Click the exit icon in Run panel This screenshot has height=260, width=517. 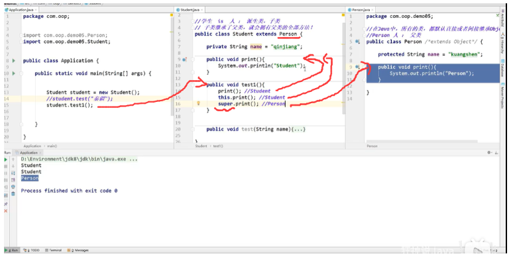coord(5,187)
